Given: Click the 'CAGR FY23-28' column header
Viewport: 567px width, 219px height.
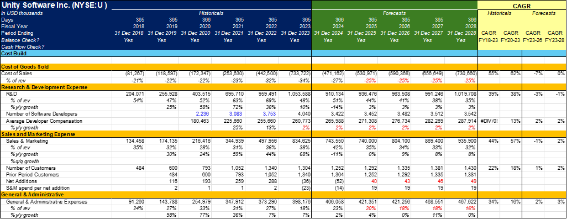Looking at the screenshot, I should 555,37.
